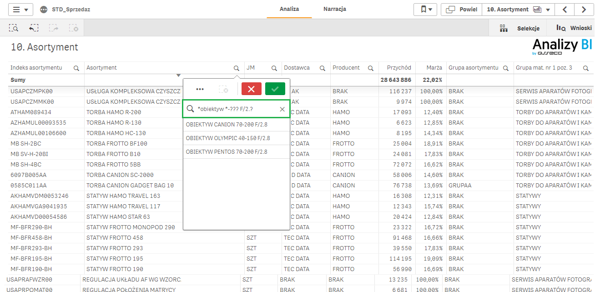The height and width of the screenshot is (292, 595).
Task: Open the Analizy BI Asseco logo
Action: click(562, 47)
